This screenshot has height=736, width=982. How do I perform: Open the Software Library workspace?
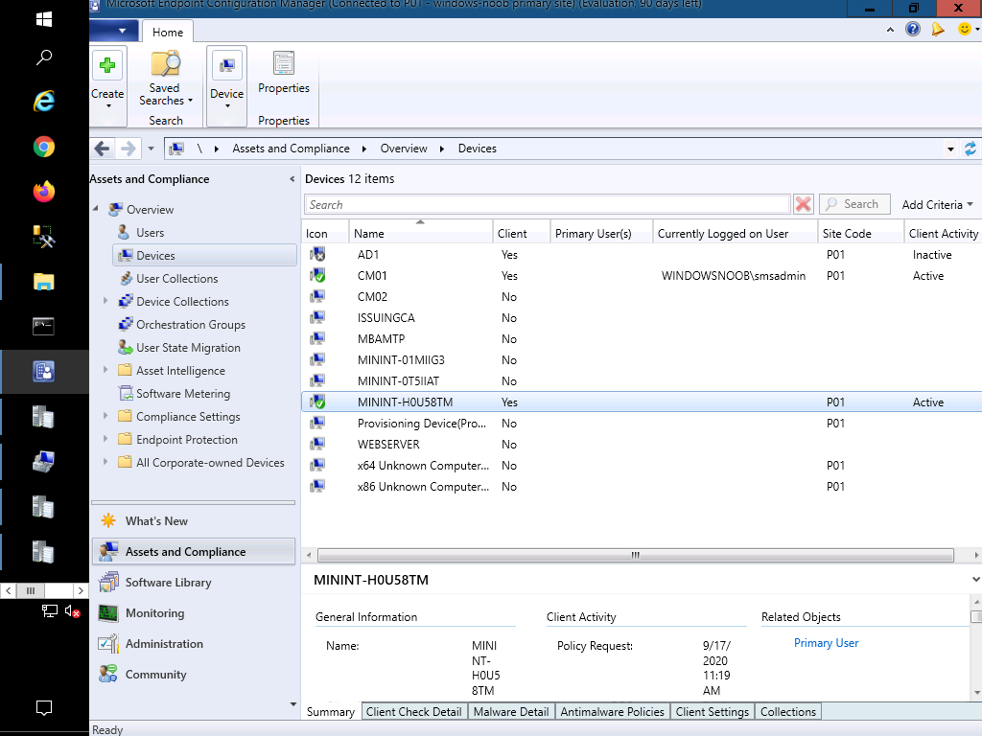(194, 582)
